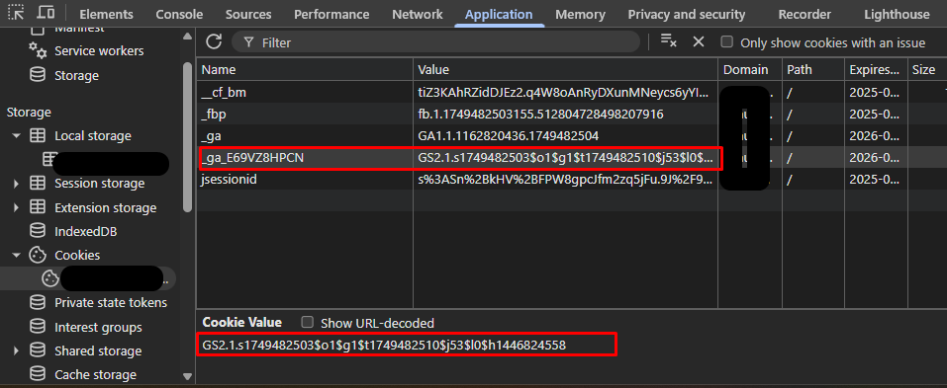
Task: Switch to the Console tab
Action: pyautogui.click(x=179, y=14)
